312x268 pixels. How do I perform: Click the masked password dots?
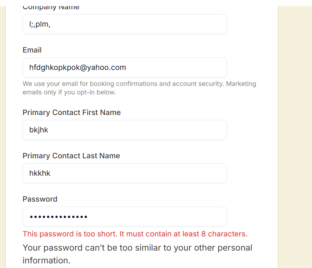(58, 217)
